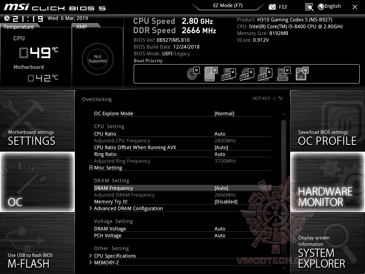This screenshot has height=274, width=365.
Task: Edit the PCH Voltage Auto value
Action: [x=220, y=235]
